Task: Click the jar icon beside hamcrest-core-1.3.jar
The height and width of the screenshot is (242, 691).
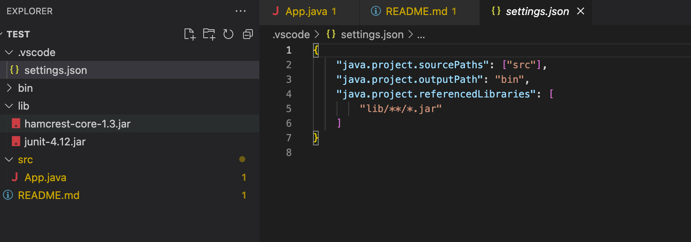Action: 16,123
